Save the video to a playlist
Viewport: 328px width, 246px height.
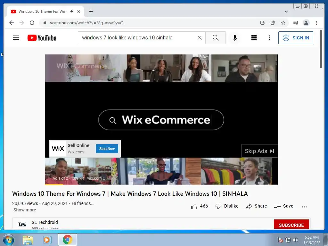click(283, 206)
